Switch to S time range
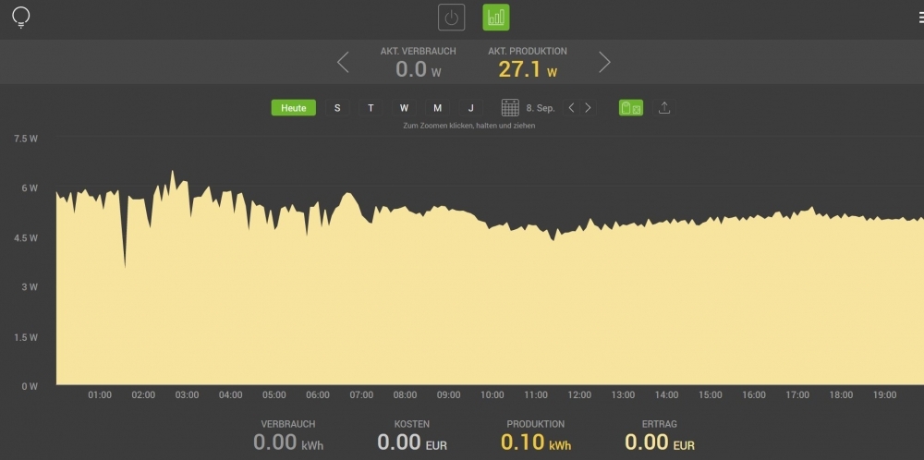Image resolution: width=924 pixels, height=460 pixels. [x=337, y=108]
